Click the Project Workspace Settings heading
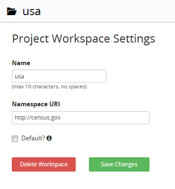Screen dimensions: 175x189 [x=84, y=39]
